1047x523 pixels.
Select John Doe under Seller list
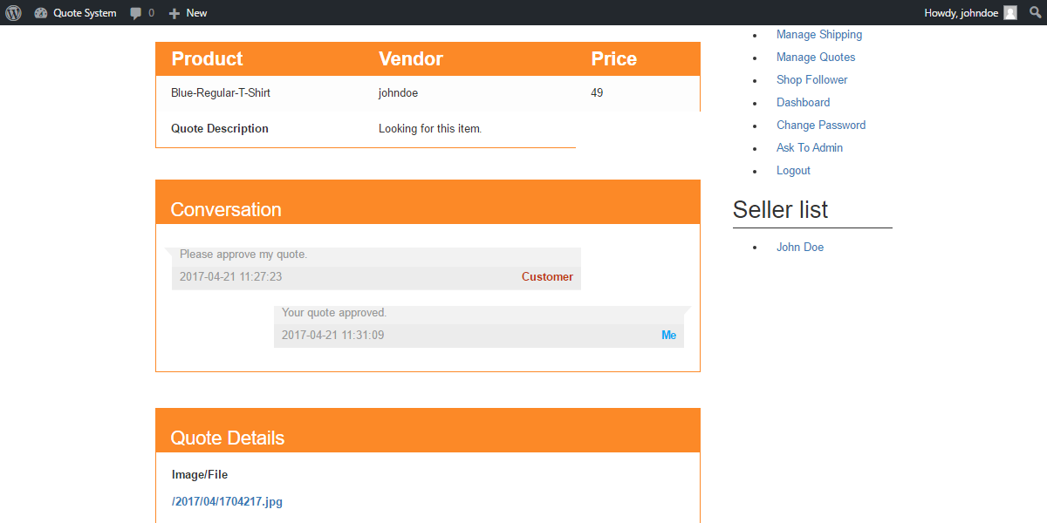coord(799,247)
